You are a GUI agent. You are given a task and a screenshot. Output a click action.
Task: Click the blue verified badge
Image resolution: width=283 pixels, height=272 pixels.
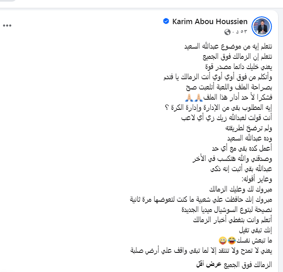tap(166, 21)
